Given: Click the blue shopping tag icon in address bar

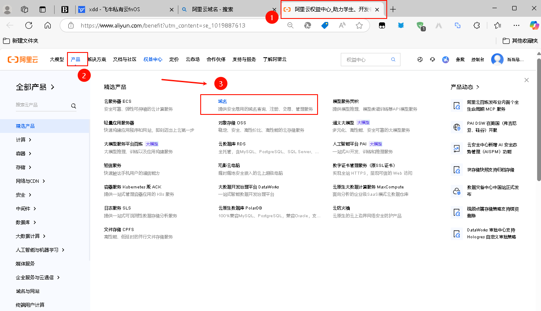Looking at the screenshot, I should click(x=325, y=25).
